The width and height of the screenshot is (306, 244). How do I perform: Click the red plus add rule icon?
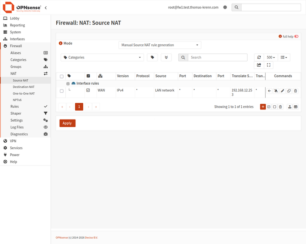pos(263,107)
